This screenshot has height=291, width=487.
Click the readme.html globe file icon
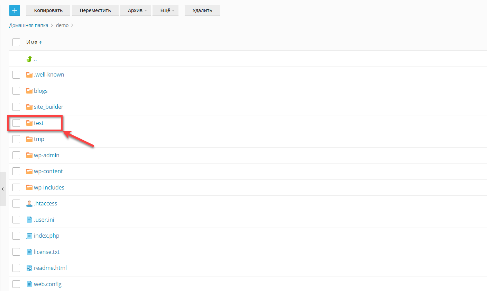[29, 268]
